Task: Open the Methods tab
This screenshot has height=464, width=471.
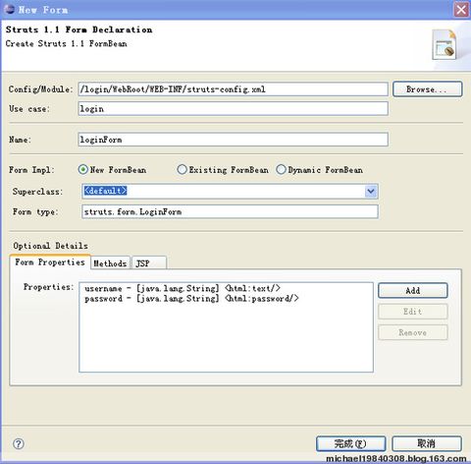Action: pyautogui.click(x=110, y=262)
